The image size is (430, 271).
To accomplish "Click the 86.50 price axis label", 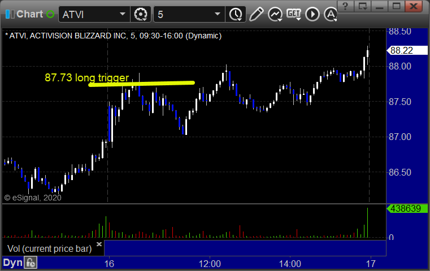I will (400, 172).
